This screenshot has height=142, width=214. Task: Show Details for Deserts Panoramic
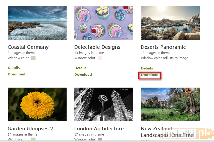point(147,68)
